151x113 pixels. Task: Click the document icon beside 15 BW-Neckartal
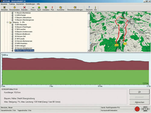pos(12,25)
